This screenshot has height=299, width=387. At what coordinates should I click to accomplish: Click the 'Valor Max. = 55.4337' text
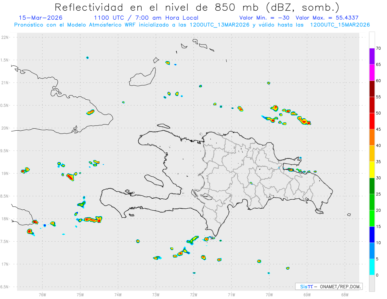click(327, 18)
